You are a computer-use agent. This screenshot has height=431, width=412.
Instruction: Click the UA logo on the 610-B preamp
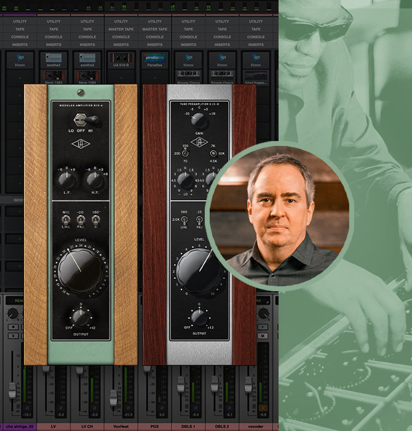199,143
